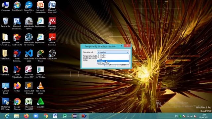Open the Computer desktop icon

click(6, 7)
